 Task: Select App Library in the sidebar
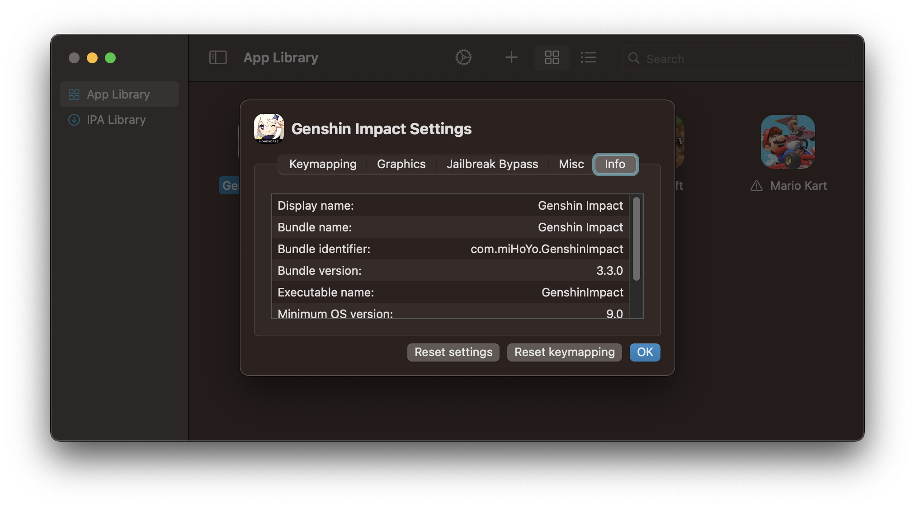(118, 94)
